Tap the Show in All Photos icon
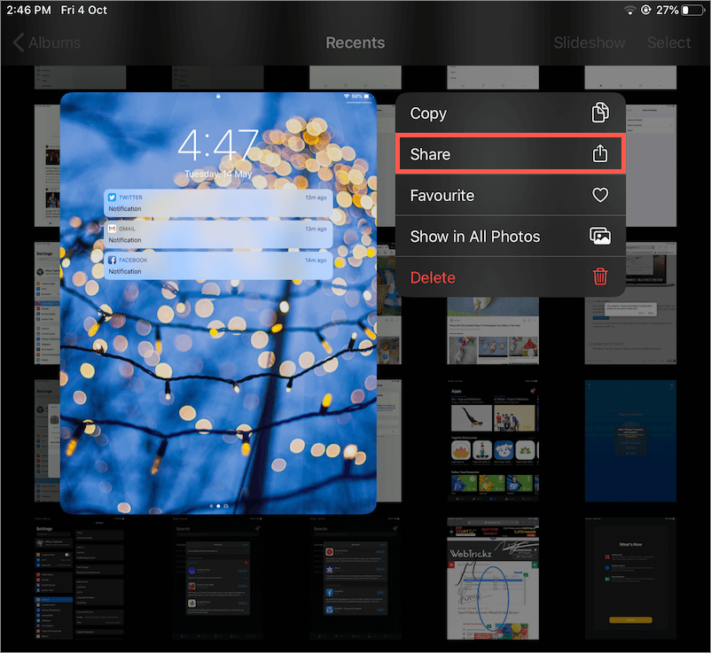711x653 pixels. click(600, 236)
